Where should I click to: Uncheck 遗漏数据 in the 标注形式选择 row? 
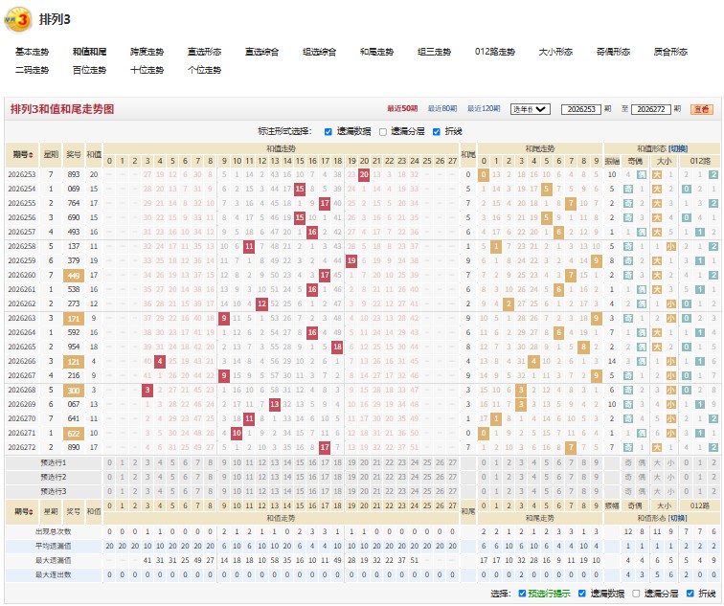[328, 132]
